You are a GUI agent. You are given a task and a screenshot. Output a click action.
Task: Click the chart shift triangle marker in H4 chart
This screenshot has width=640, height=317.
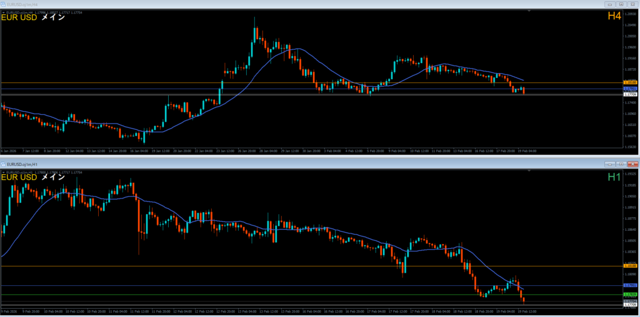(529, 11)
